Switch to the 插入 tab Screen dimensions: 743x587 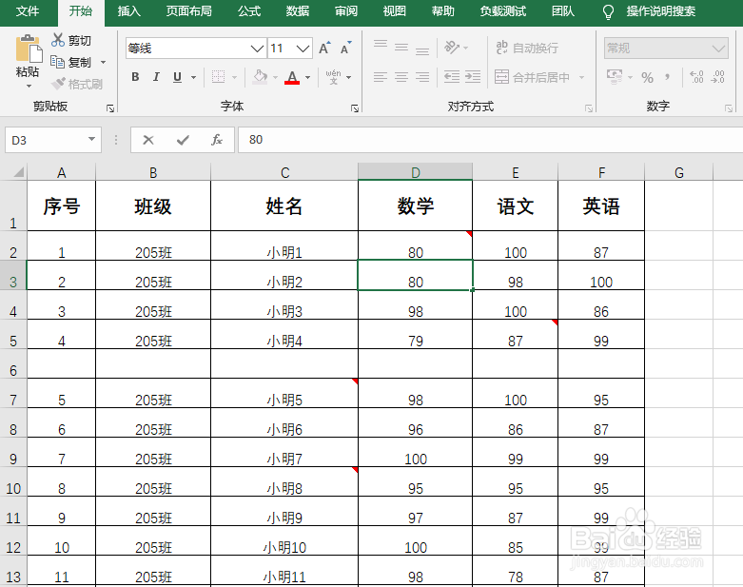point(128,11)
